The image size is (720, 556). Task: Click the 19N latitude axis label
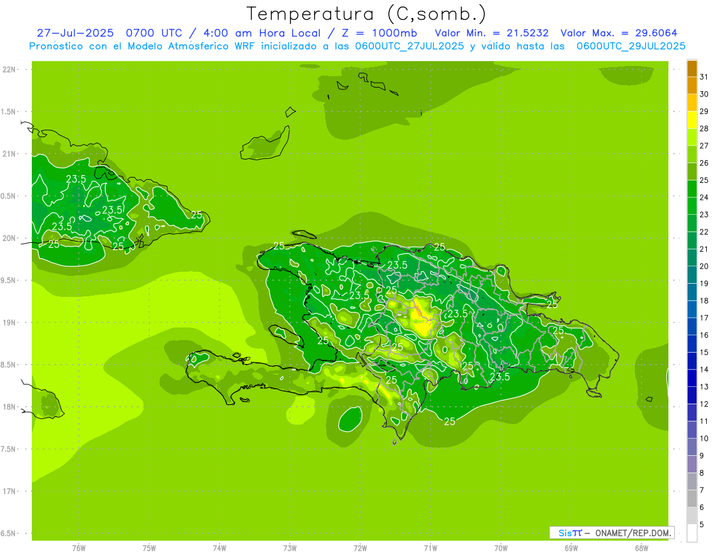tap(9, 323)
